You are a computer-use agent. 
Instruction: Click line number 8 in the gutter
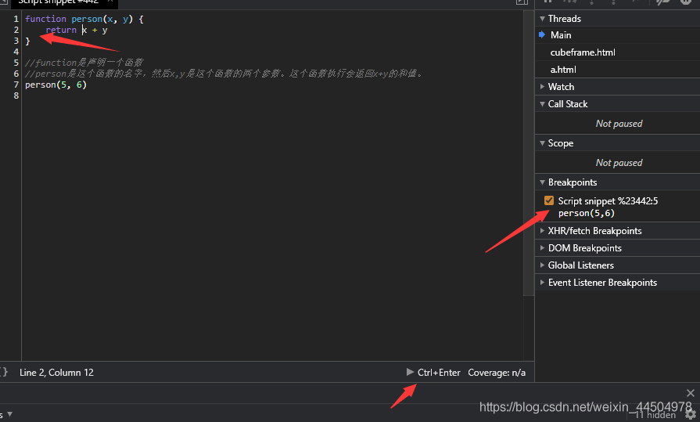(x=16, y=96)
